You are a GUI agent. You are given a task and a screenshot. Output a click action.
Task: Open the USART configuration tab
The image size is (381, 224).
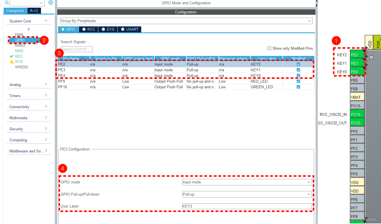pyautogui.click(x=130, y=29)
